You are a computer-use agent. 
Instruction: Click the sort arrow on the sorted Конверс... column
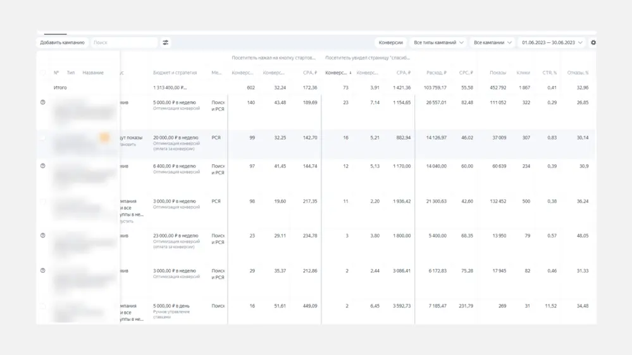(x=350, y=73)
